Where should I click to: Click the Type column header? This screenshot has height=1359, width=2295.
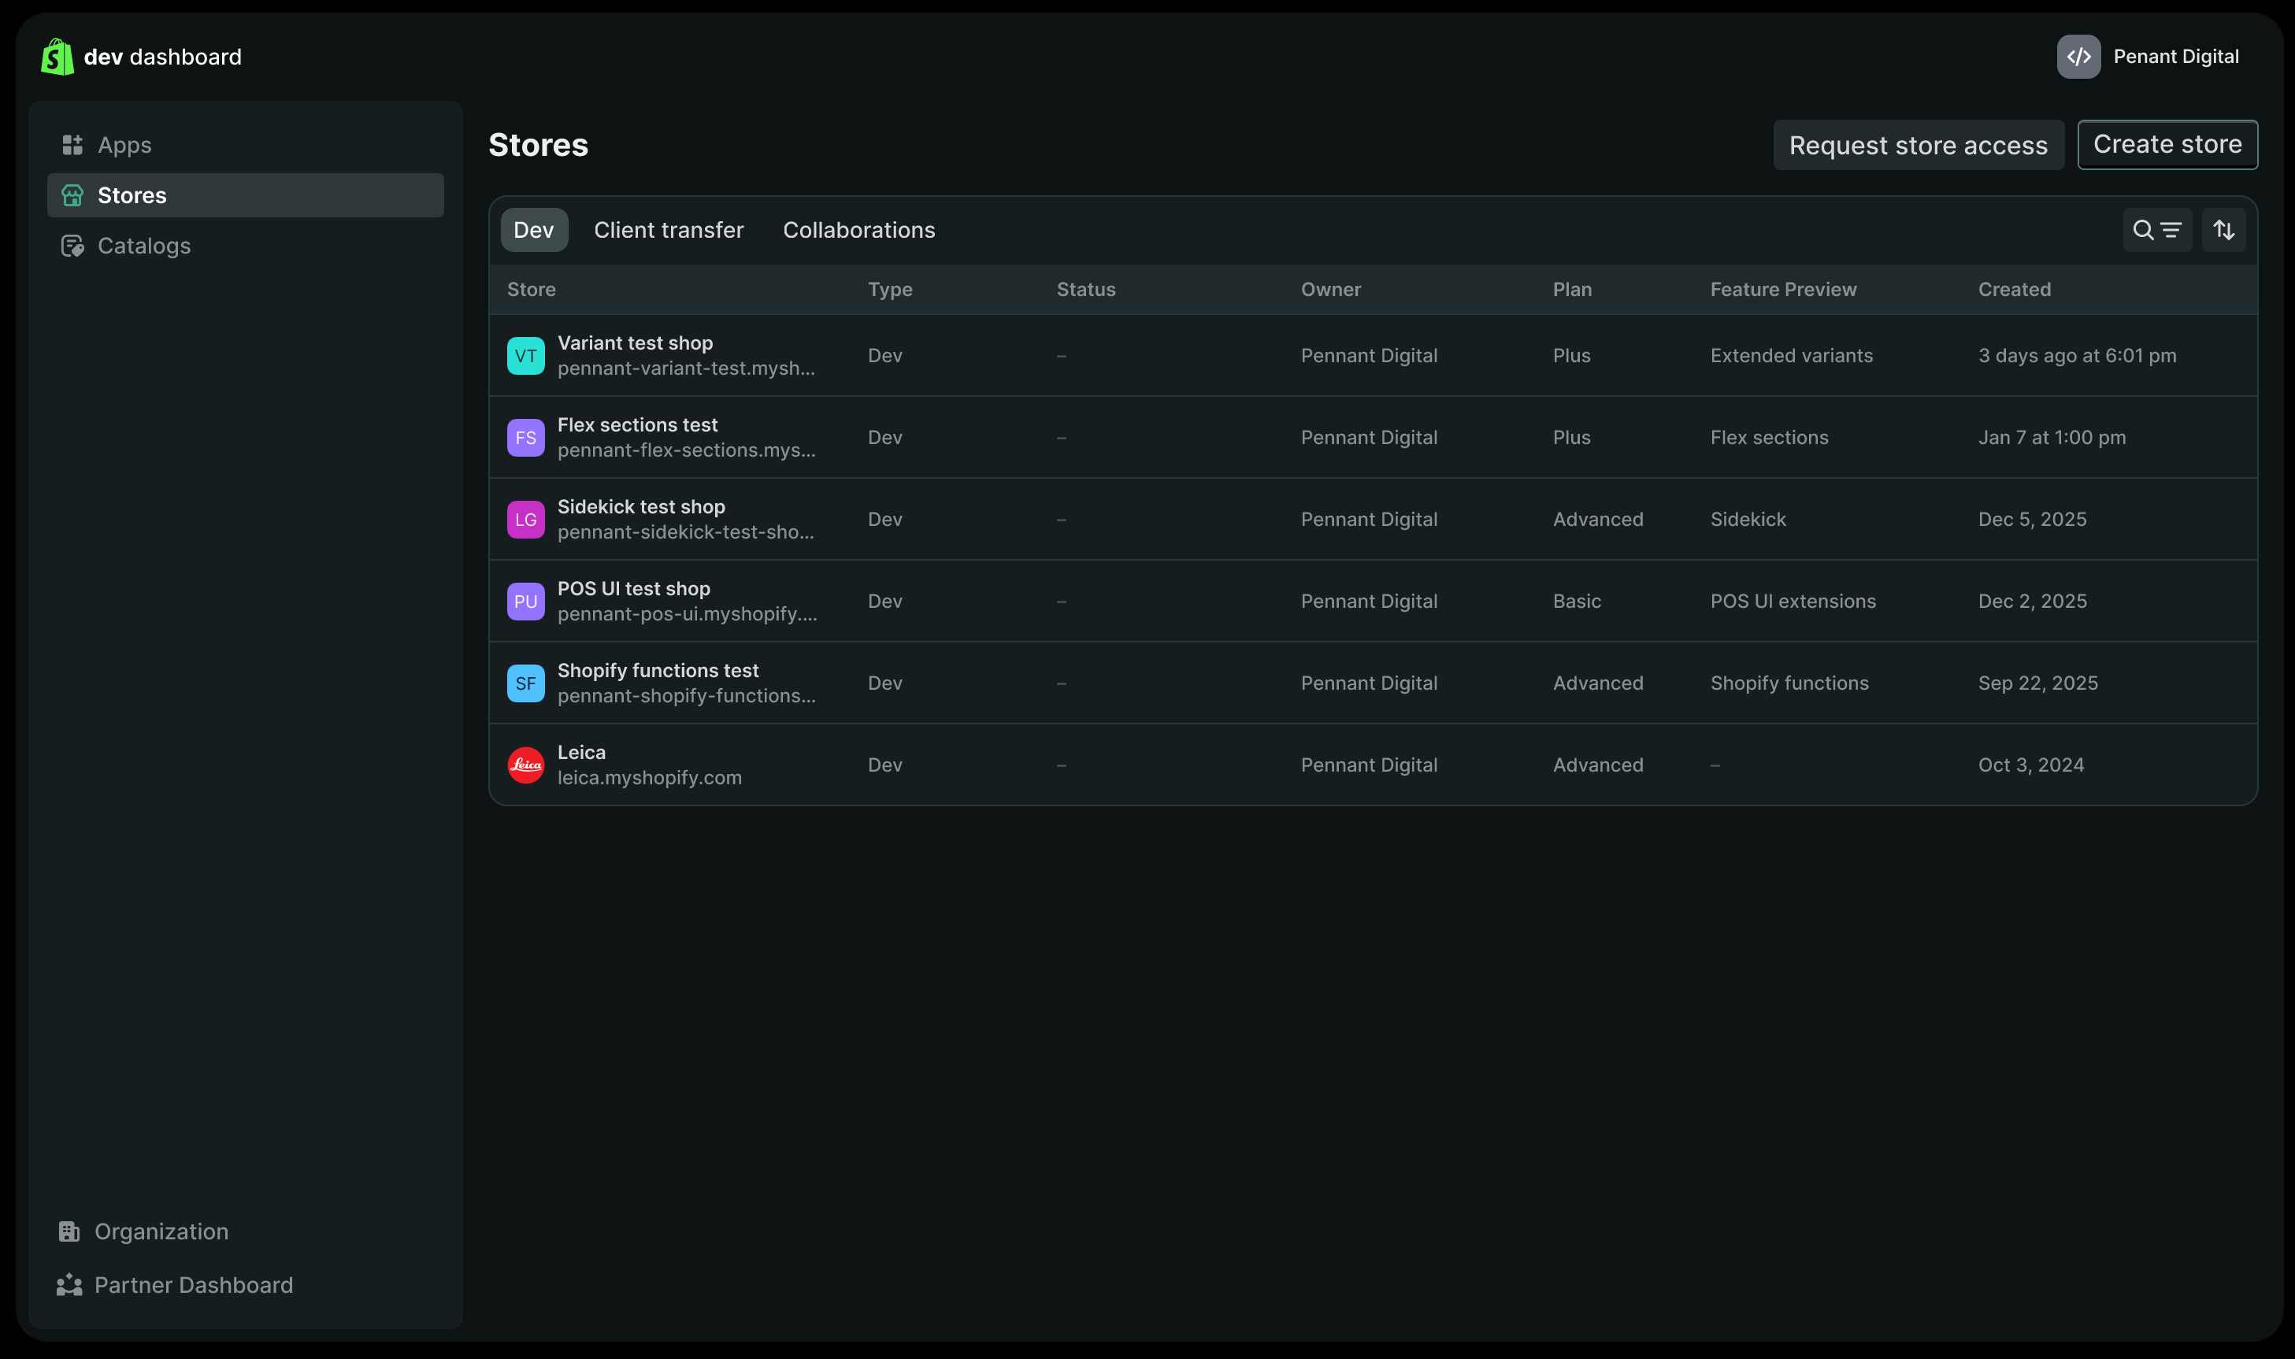(889, 290)
